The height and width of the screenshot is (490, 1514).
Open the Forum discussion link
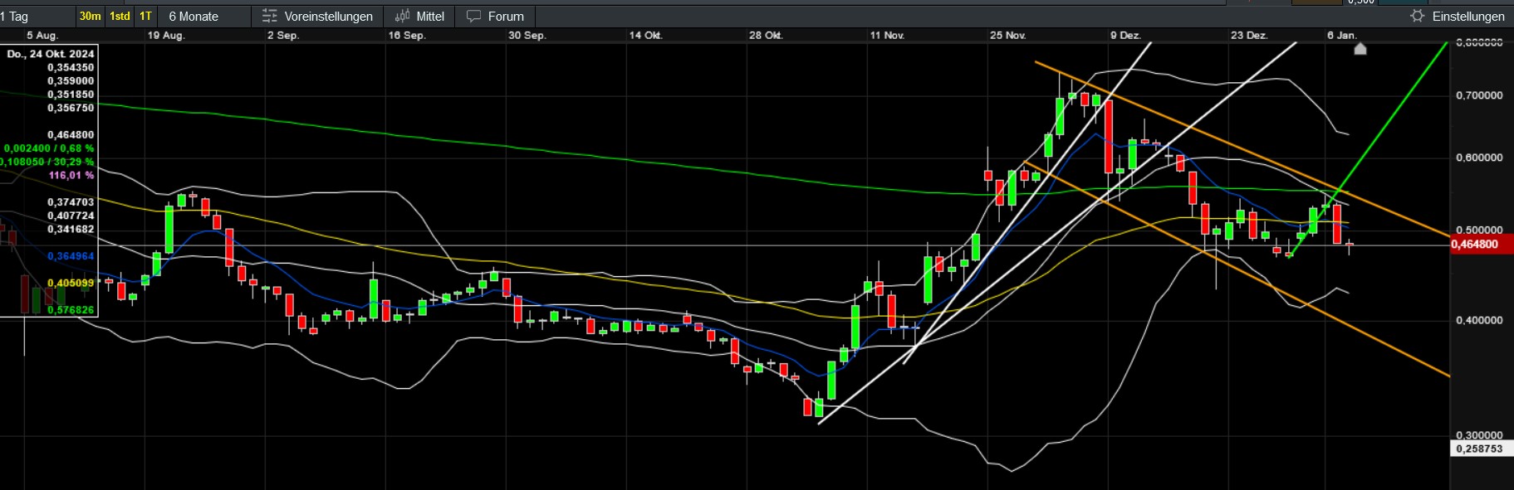coord(496,16)
